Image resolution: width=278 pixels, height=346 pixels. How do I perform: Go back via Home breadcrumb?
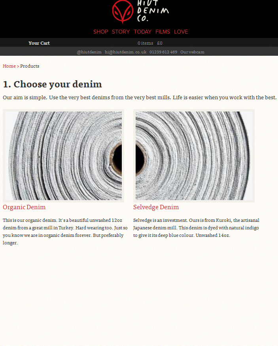point(9,66)
